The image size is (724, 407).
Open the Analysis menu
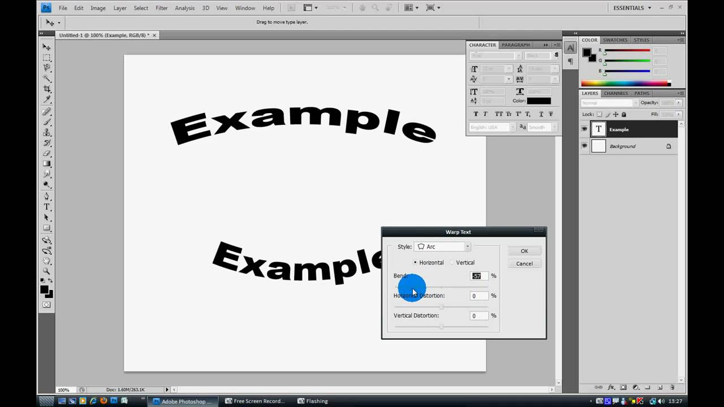point(185,8)
